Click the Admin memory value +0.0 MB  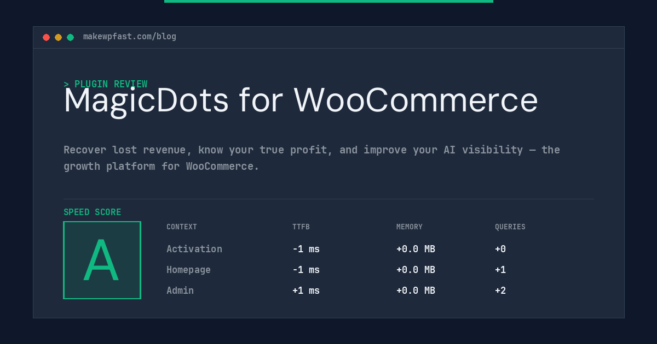coord(416,290)
